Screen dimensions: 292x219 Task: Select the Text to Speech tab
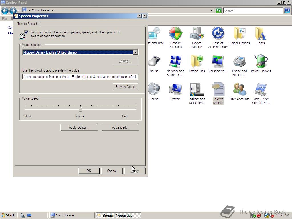pyautogui.click(x=28, y=24)
